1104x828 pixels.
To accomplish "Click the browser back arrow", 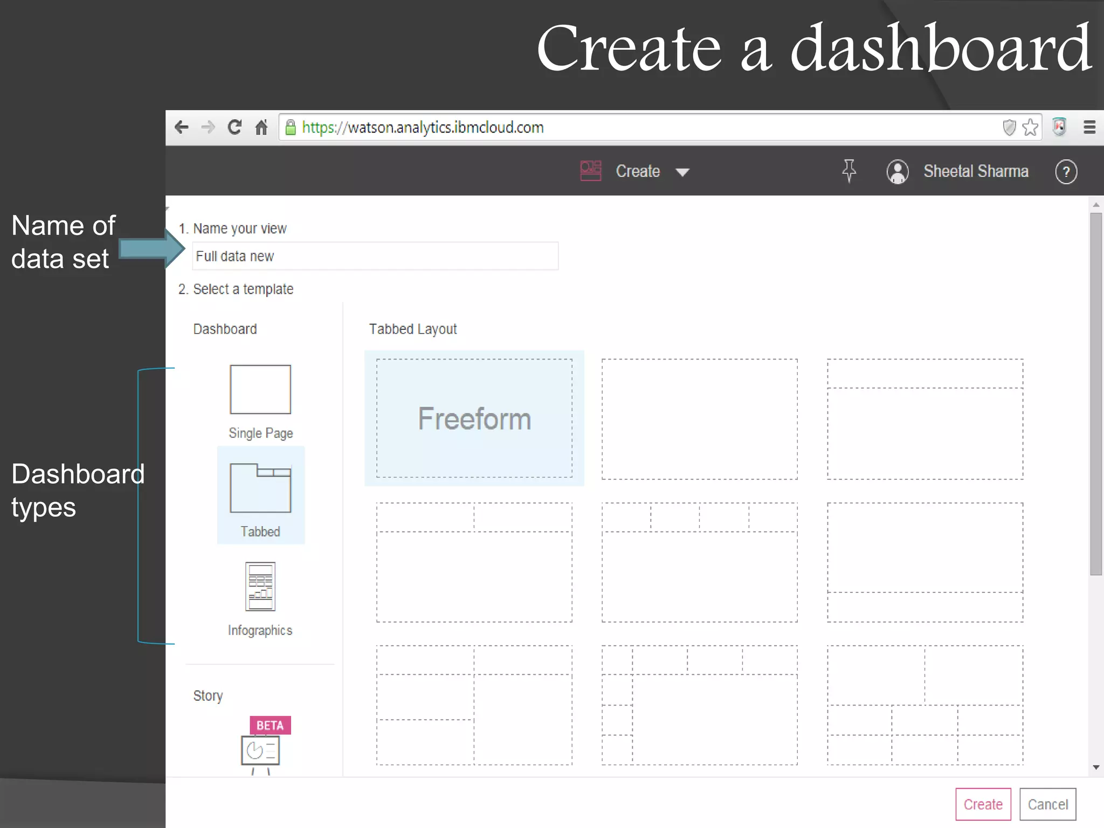I will pyautogui.click(x=182, y=128).
